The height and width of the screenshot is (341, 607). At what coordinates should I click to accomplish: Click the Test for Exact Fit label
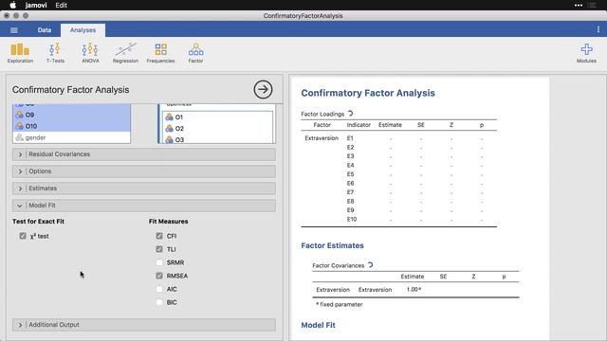(x=38, y=222)
